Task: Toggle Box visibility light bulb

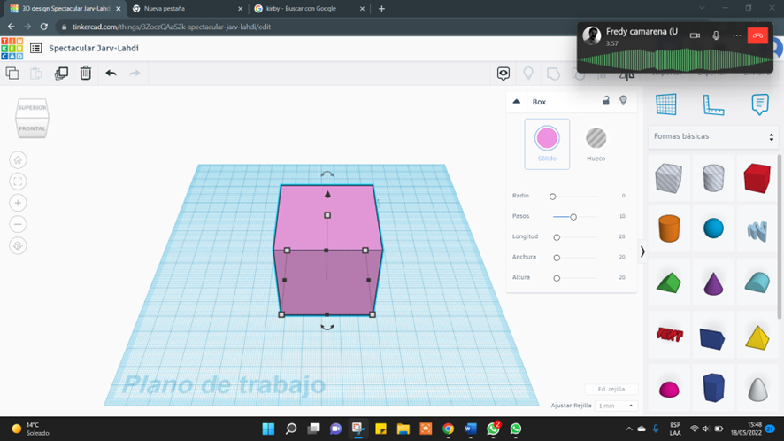Action: (x=623, y=101)
